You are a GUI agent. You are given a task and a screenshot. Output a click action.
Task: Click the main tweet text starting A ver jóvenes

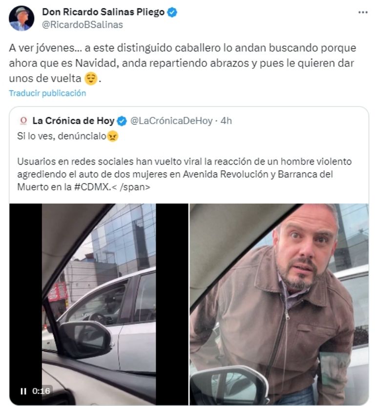tap(183, 63)
